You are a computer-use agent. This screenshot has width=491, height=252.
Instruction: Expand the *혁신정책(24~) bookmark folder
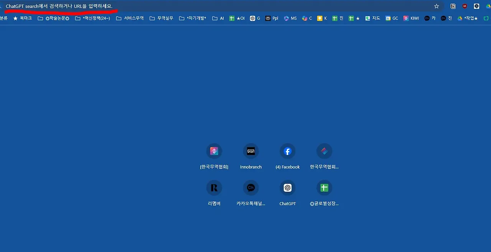[x=92, y=18]
